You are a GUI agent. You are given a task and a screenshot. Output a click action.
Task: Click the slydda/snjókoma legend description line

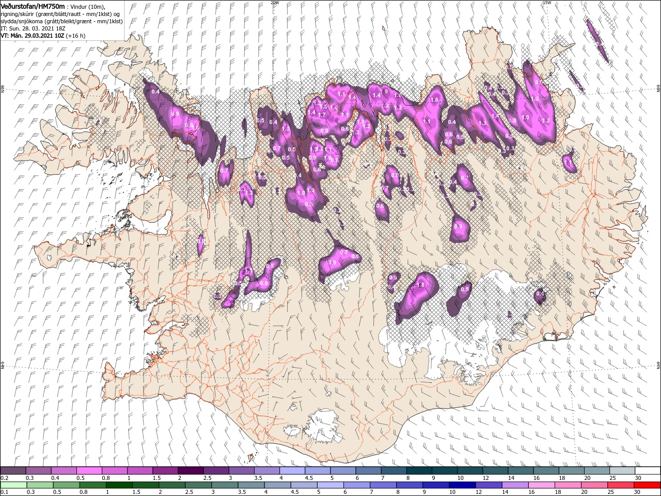(x=61, y=21)
